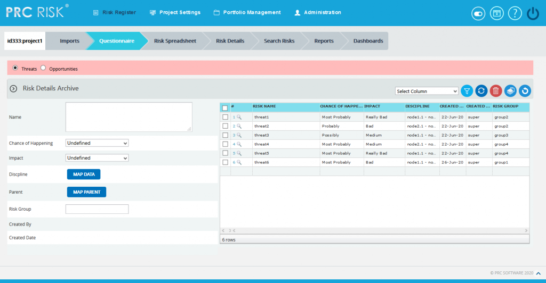Switch to the Questionnaire tab
This screenshot has height=283, width=546.
[x=116, y=41]
